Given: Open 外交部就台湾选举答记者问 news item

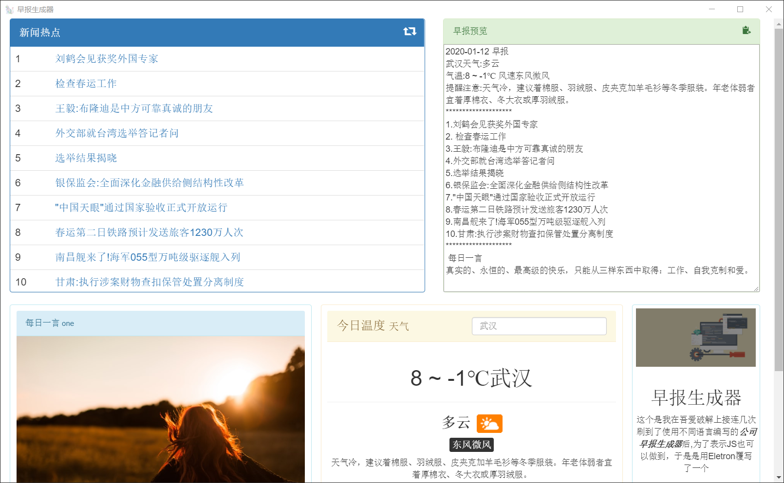Looking at the screenshot, I should click(x=117, y=133).
